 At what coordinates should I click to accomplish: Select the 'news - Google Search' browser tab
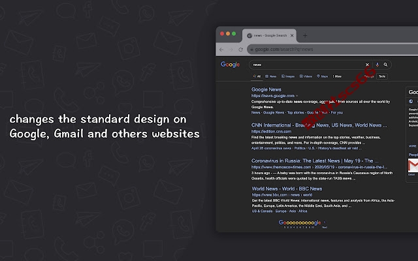(269, 35)
